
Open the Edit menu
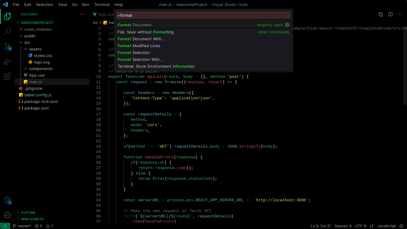[27, 4]
